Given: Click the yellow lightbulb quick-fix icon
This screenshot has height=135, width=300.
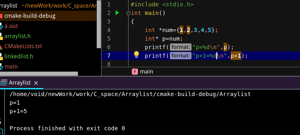Looking at the screenshot, I should pos(136,55).
